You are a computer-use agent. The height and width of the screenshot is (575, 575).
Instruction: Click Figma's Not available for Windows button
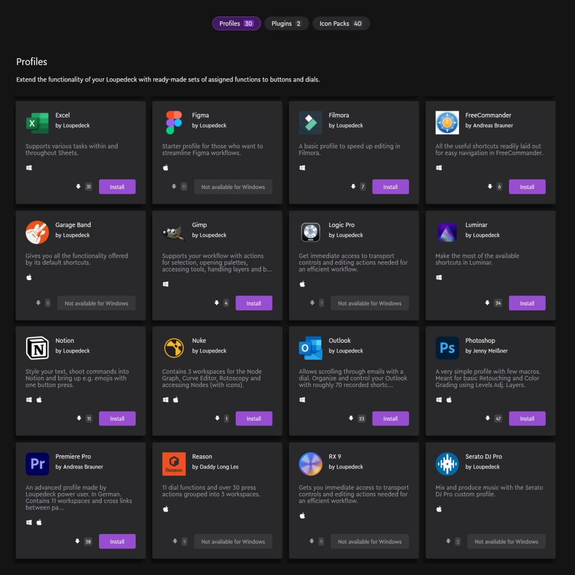coord(233,187)
